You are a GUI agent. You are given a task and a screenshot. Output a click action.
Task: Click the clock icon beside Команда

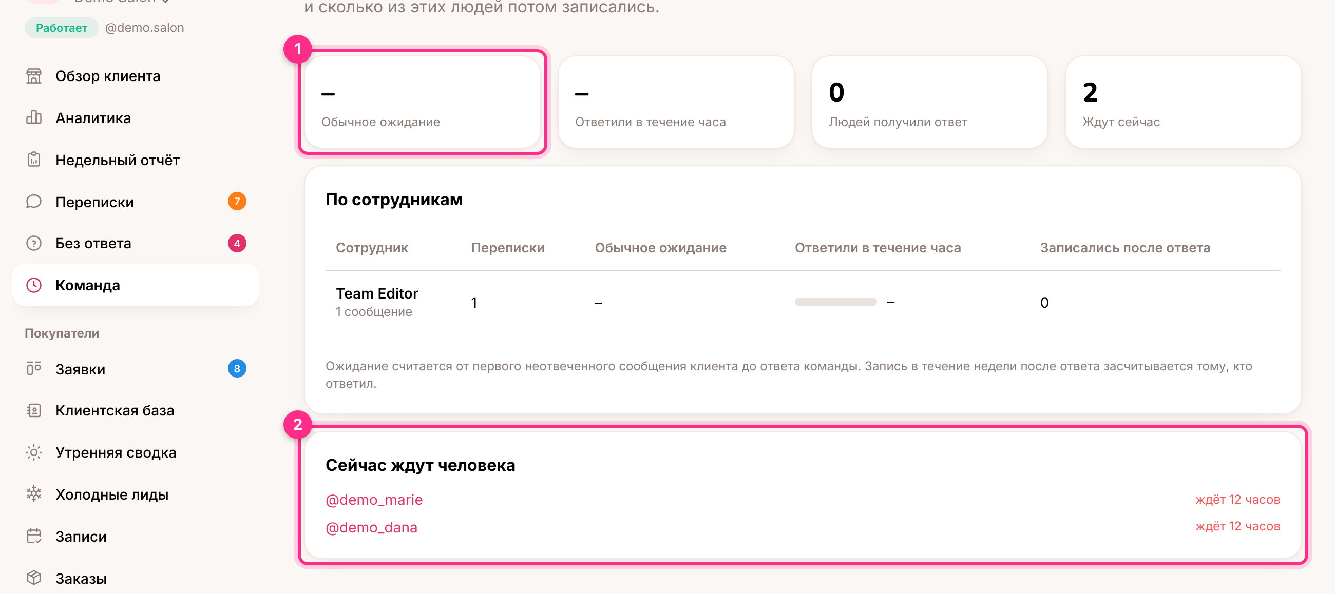point(34,285)
